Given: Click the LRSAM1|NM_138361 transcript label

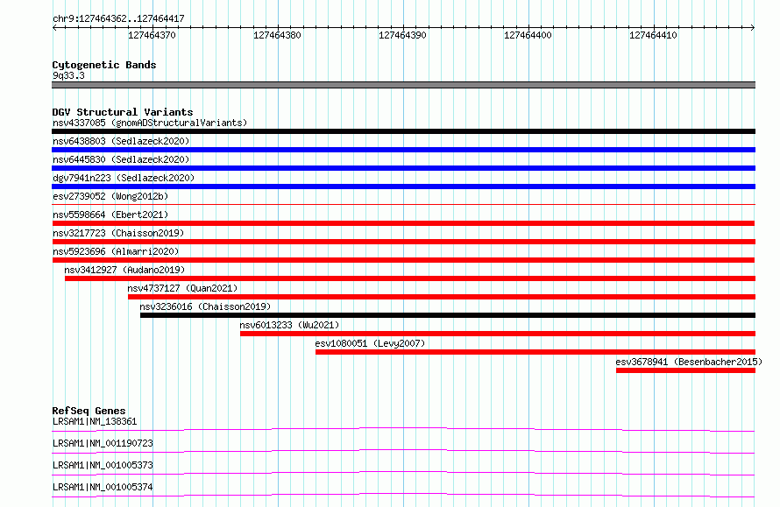Looking at the screenshot, I should (95, 421).
